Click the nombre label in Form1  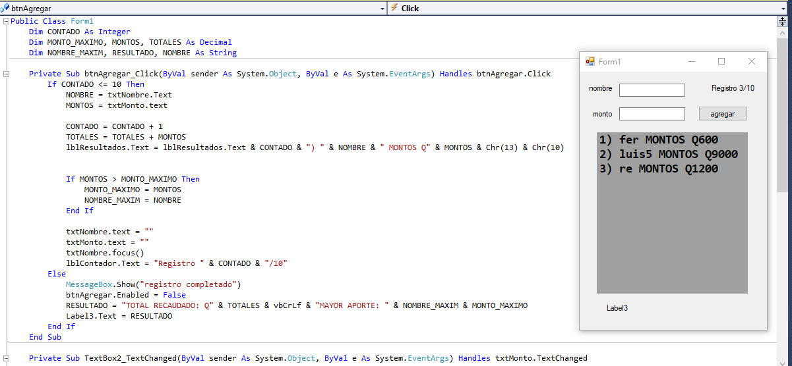pyautogui.click(x=600, y=88)
